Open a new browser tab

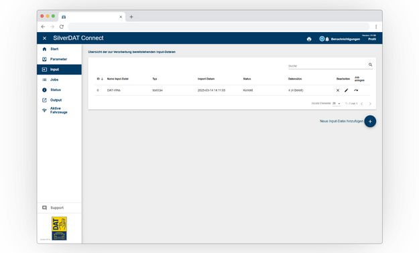131,17
